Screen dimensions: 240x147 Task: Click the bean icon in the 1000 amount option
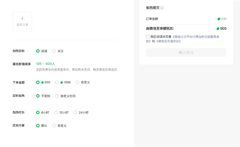pos(62,82)
